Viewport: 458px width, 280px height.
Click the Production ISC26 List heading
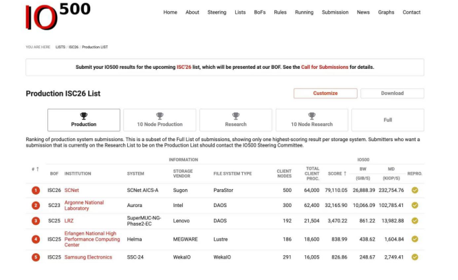(x=63, y=94)
